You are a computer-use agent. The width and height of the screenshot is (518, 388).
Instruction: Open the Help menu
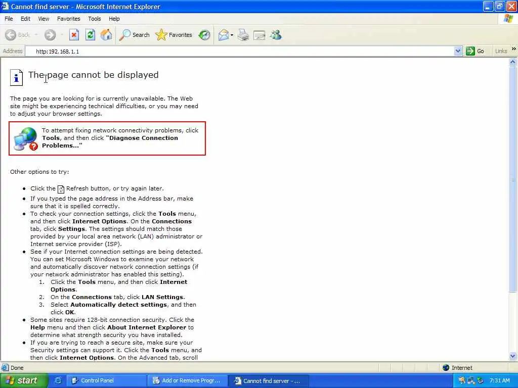click(x=114, y=19)
